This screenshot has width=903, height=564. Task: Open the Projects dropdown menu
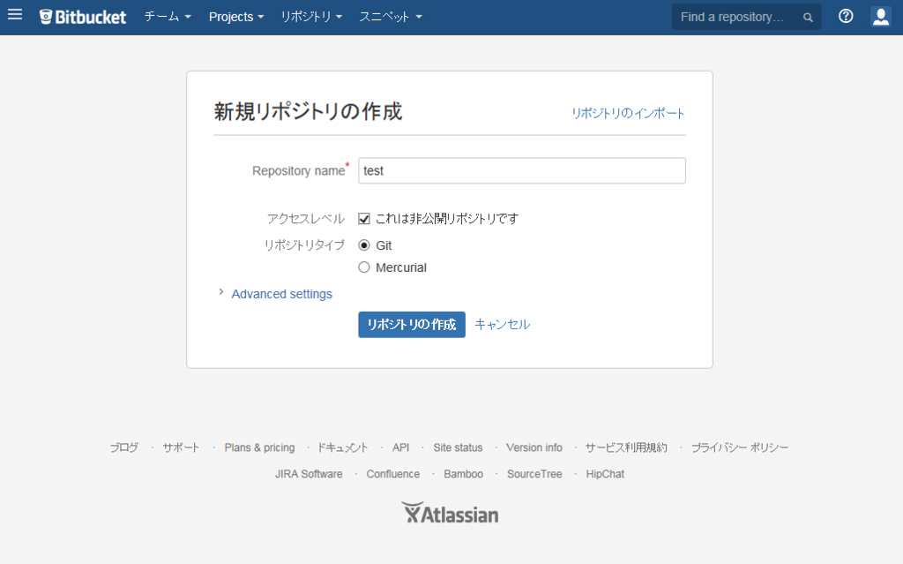(x=236, y=17)
